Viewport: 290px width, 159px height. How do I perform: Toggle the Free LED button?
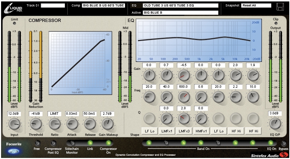(37, 143)
